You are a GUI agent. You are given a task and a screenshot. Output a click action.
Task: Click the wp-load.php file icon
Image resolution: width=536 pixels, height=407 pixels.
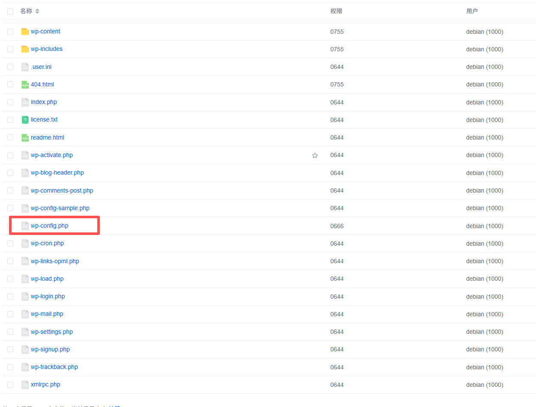pyautogui.click(x=25, y=279)
